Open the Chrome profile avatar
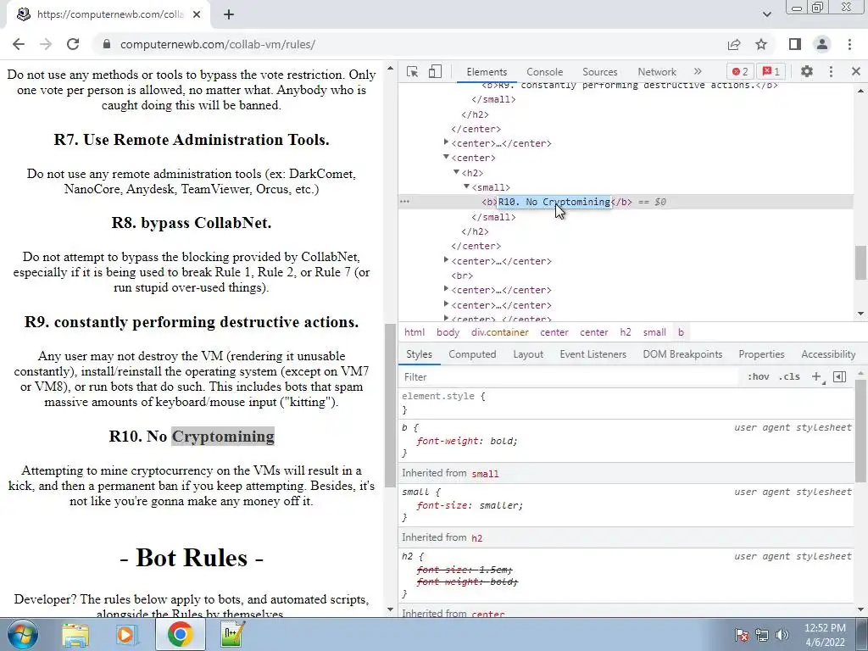The width and height of the screenshot is (868, 651). [x=822, y=44]
